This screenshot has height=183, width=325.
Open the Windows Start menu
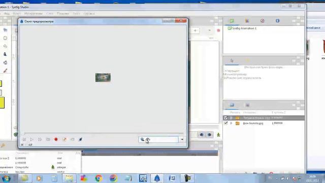tap(6, 178)
